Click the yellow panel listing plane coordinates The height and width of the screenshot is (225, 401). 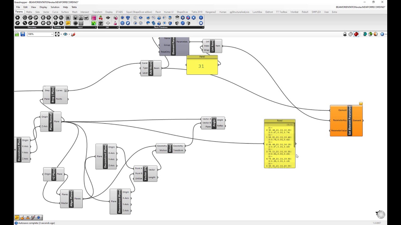pos(280,144)
